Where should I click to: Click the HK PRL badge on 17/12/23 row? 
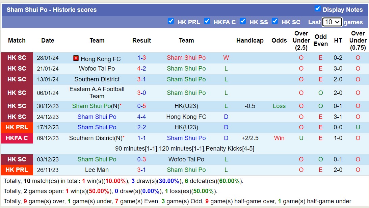(x=17, y=127)
